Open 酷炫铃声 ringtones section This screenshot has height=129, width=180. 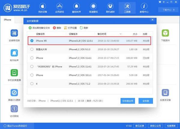coord(76,8)
